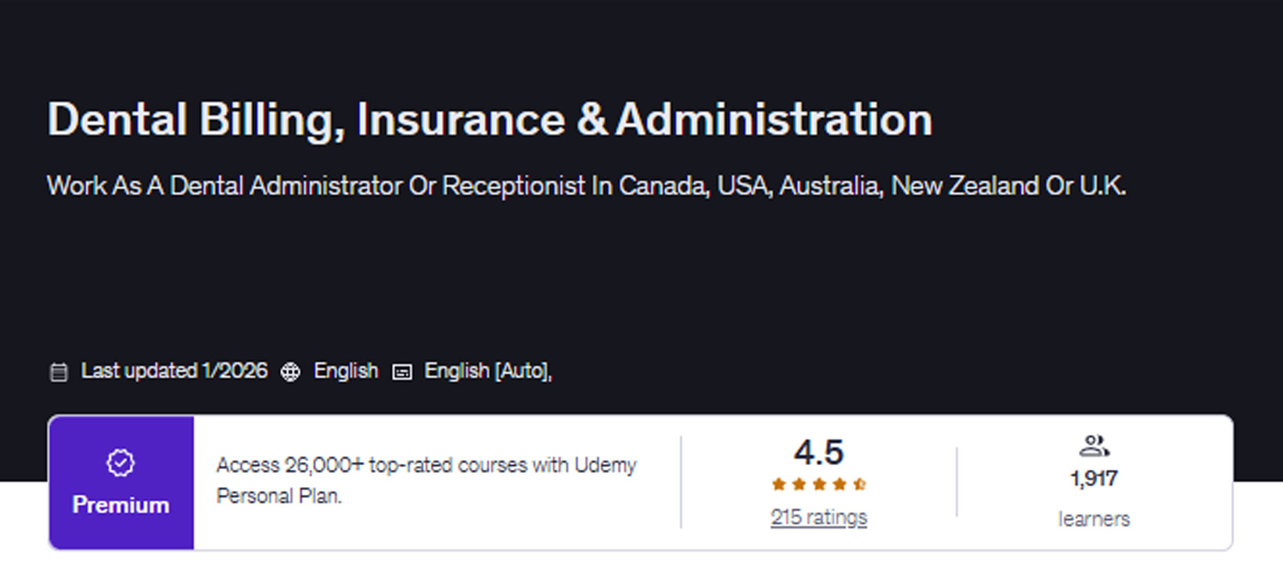Viewport: 1283px width, 563px height.
Task: Click the first orange rating star
Action: [x=778, y=484]
